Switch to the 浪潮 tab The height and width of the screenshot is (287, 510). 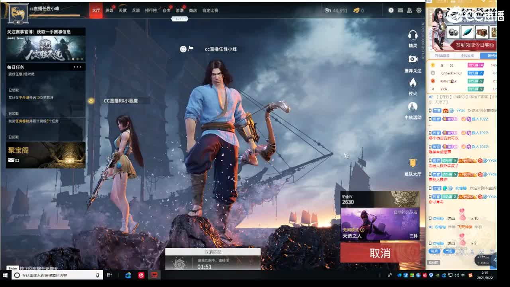(180, 10)
